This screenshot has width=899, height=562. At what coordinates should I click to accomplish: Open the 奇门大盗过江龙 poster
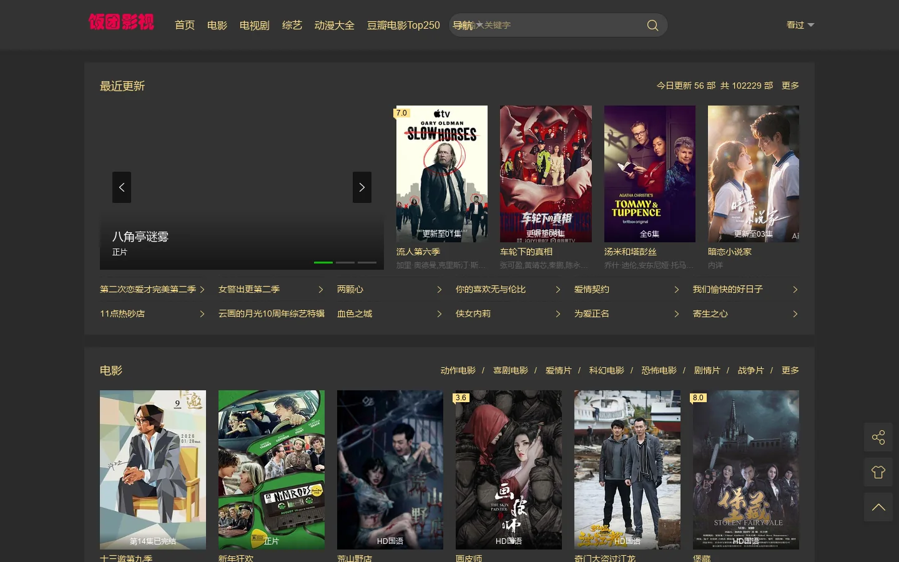pyautogui.click(x=627, y=470)
